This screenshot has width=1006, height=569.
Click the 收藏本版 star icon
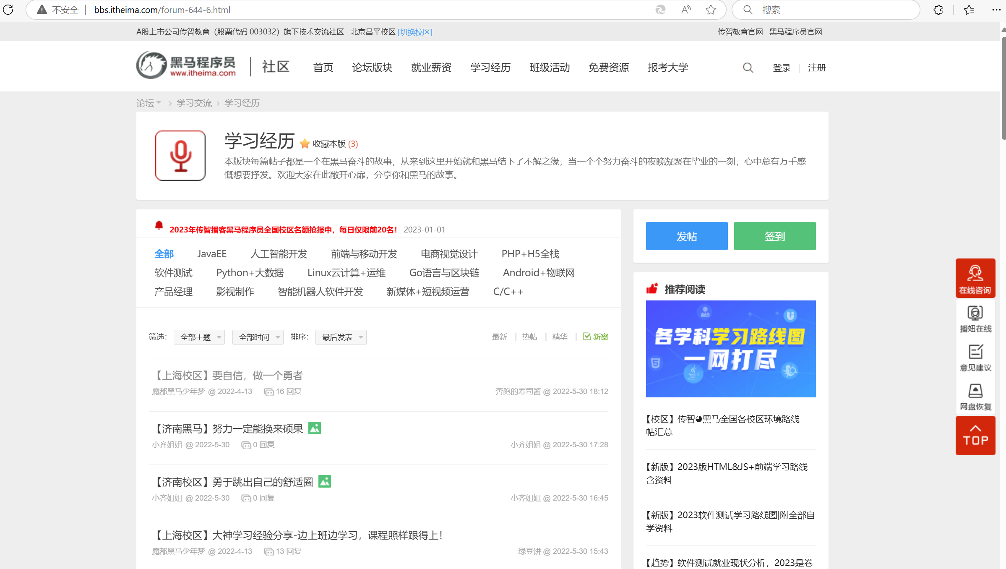(305, 144)
